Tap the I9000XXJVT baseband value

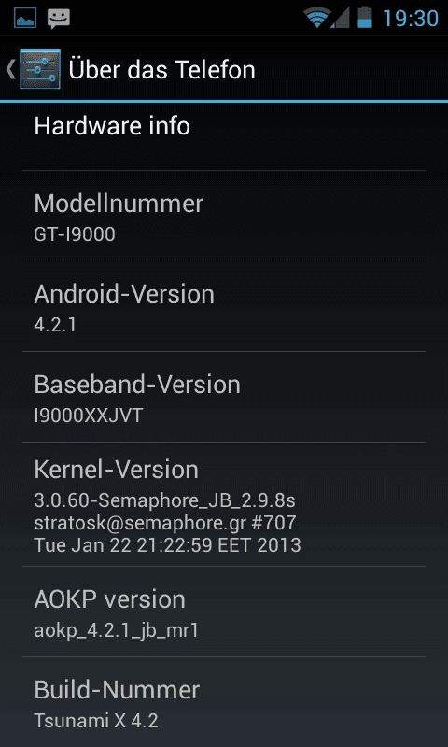[89, 416]
